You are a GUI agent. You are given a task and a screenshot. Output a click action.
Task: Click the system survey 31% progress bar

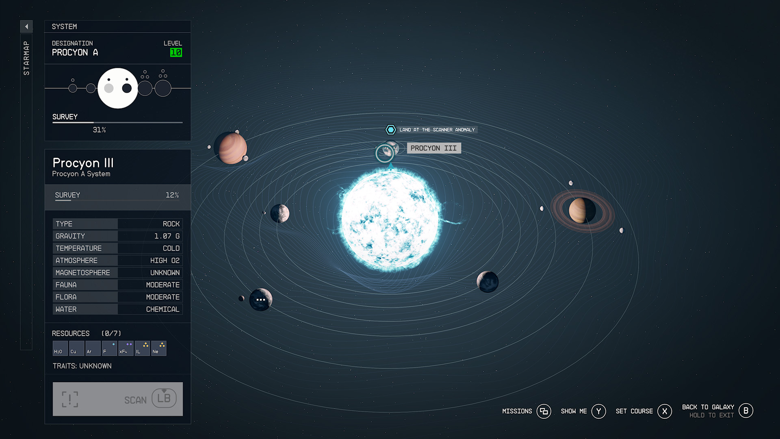tap(117, 122)
